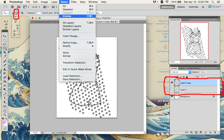Select the Type tool
Image resolution: width=224 pixels, height=140 pixels.
pos(5,98)
